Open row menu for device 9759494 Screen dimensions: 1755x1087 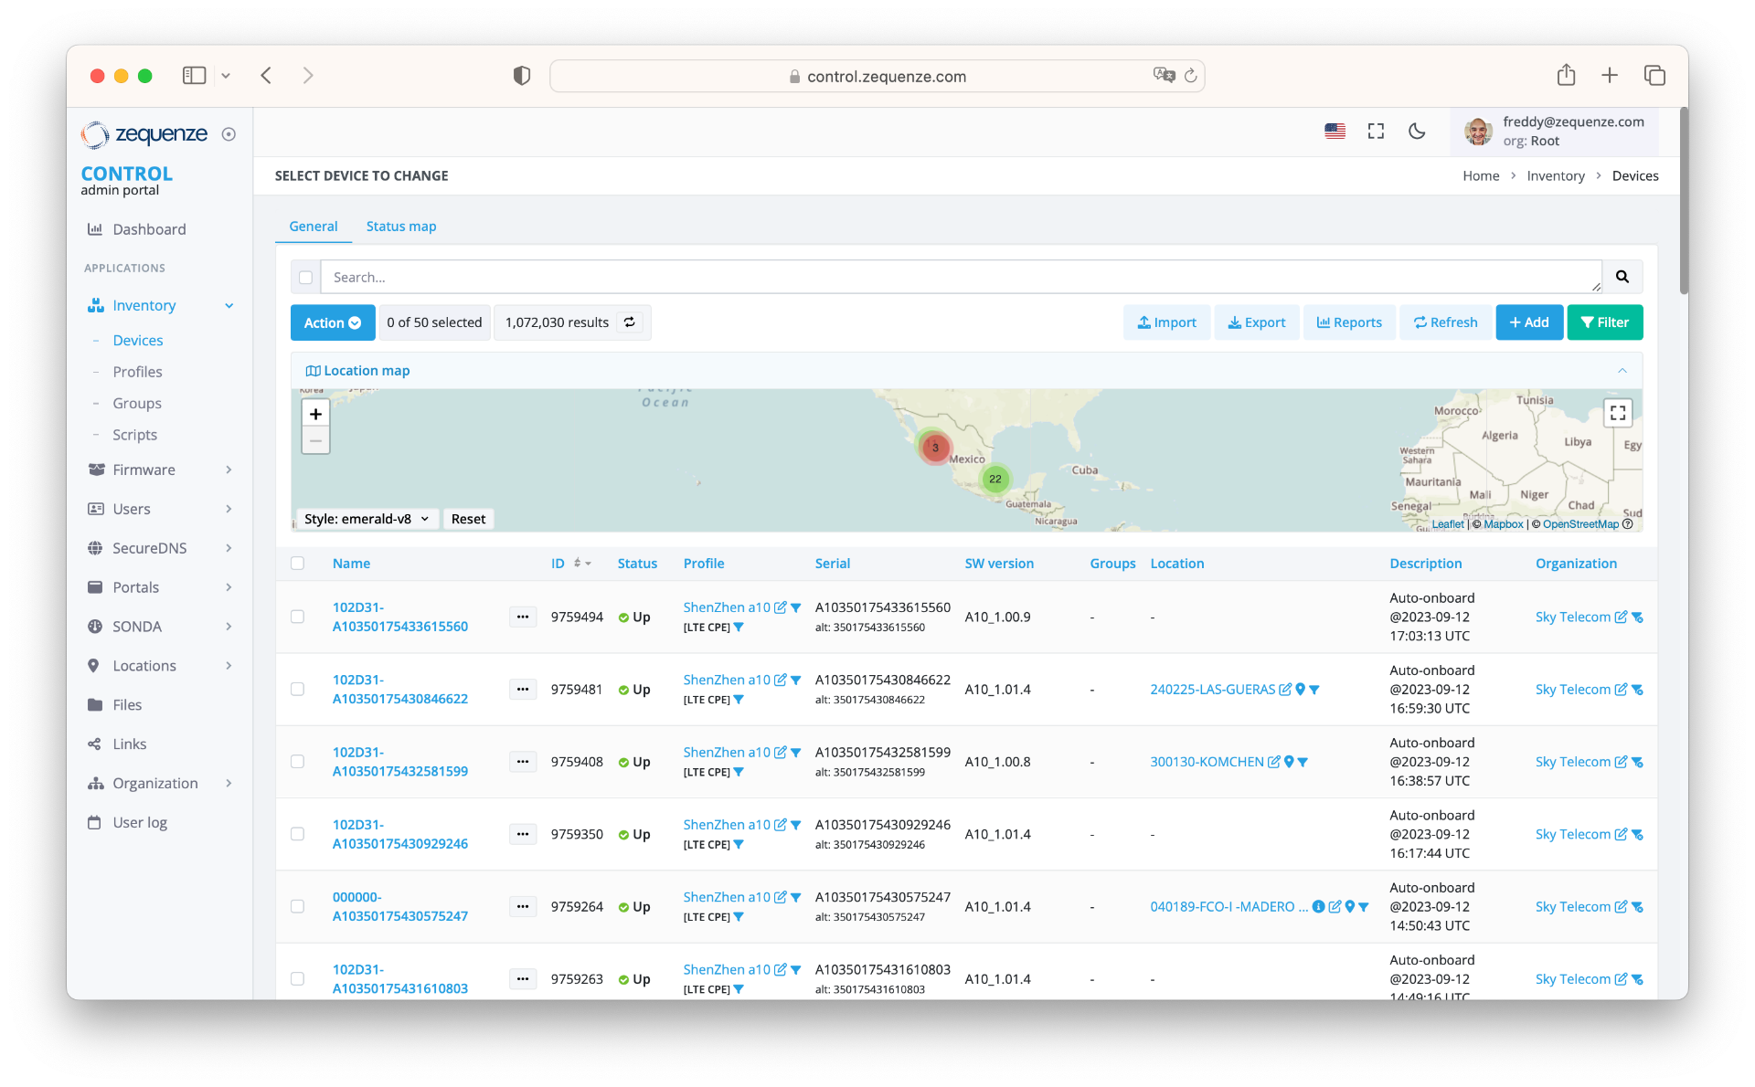(522, 617)
